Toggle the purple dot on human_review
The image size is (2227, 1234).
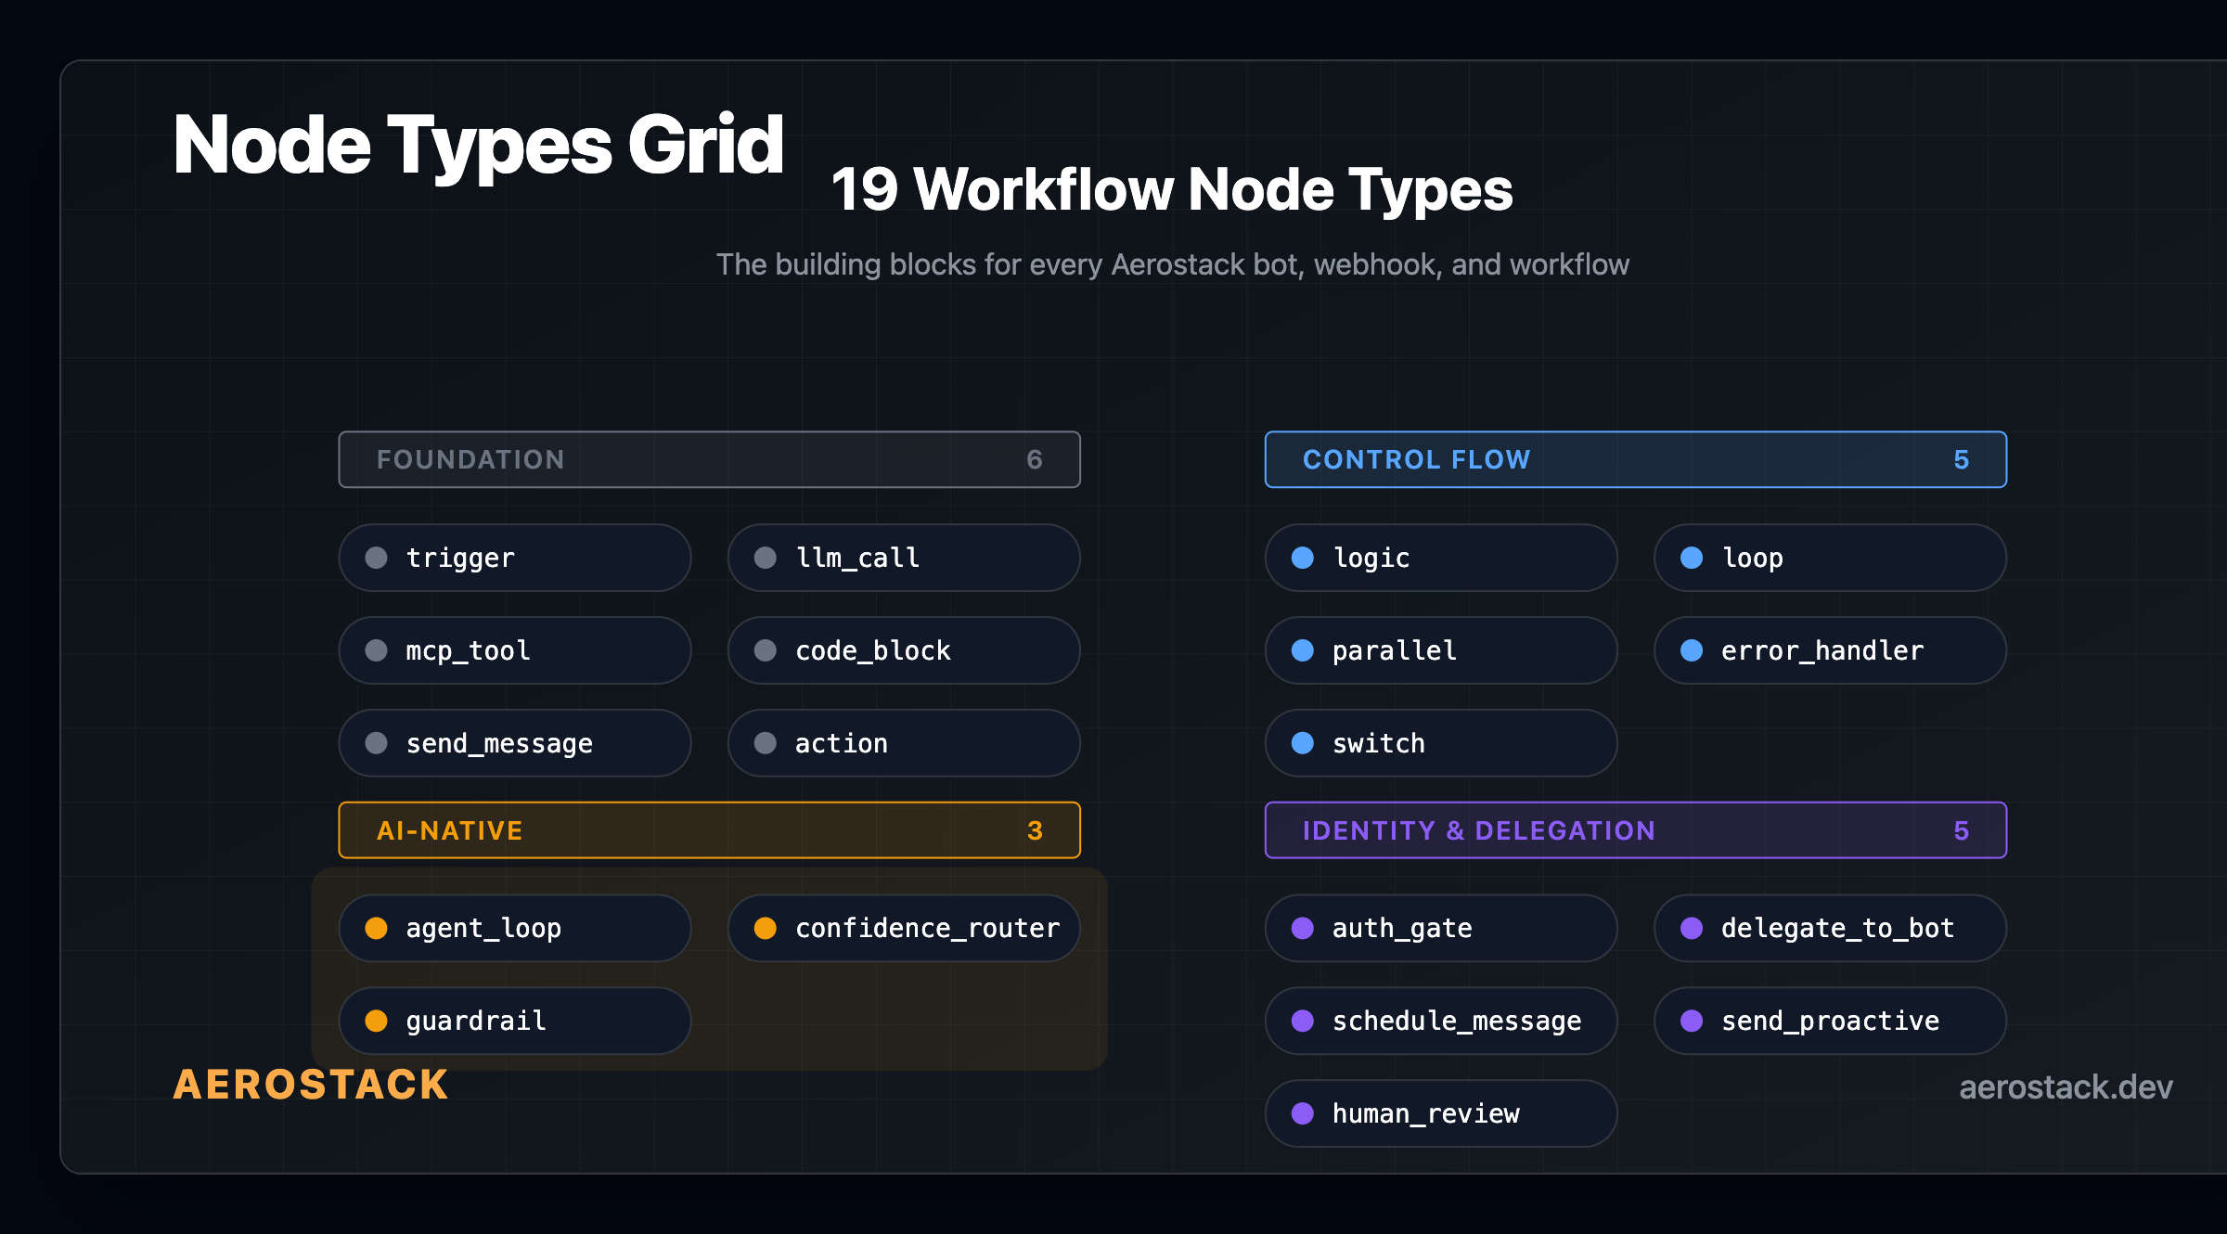(1303, 1113)
